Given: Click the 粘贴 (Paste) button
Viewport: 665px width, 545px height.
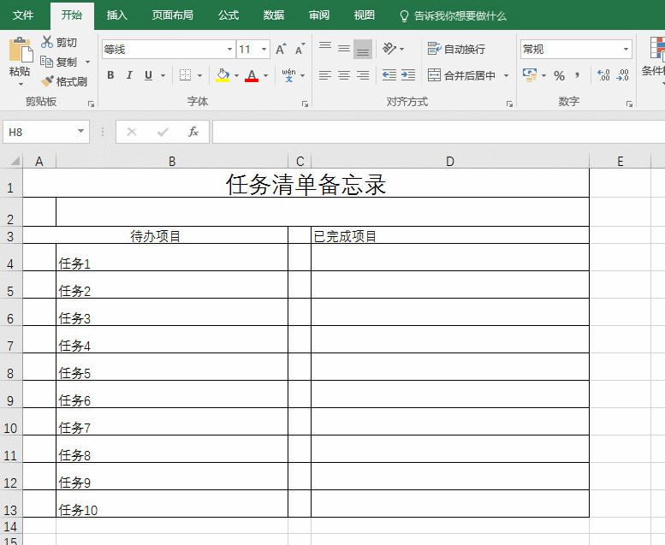Looking at the screenshot, I should point(19,58).
